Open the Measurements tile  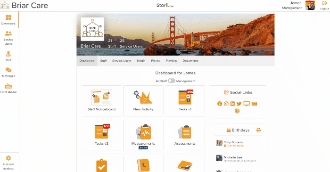(143, 135)
